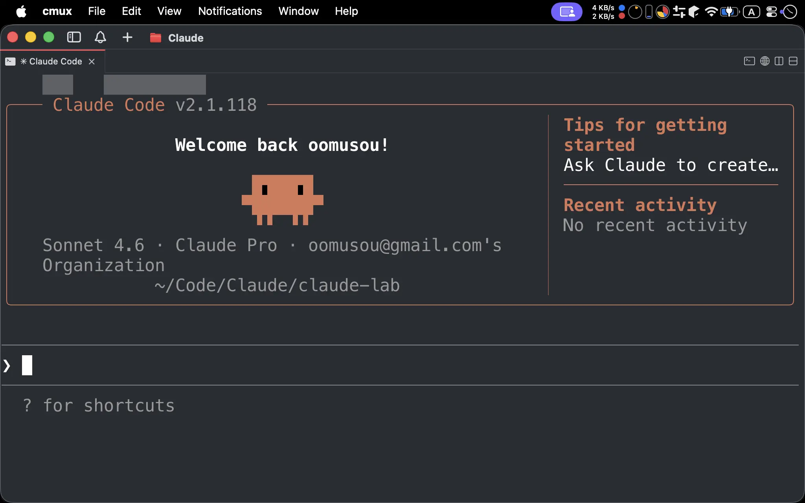Open a new terminal pane with the terminal icon
Screen dimensions: 805x503
[x=749, y=61]
